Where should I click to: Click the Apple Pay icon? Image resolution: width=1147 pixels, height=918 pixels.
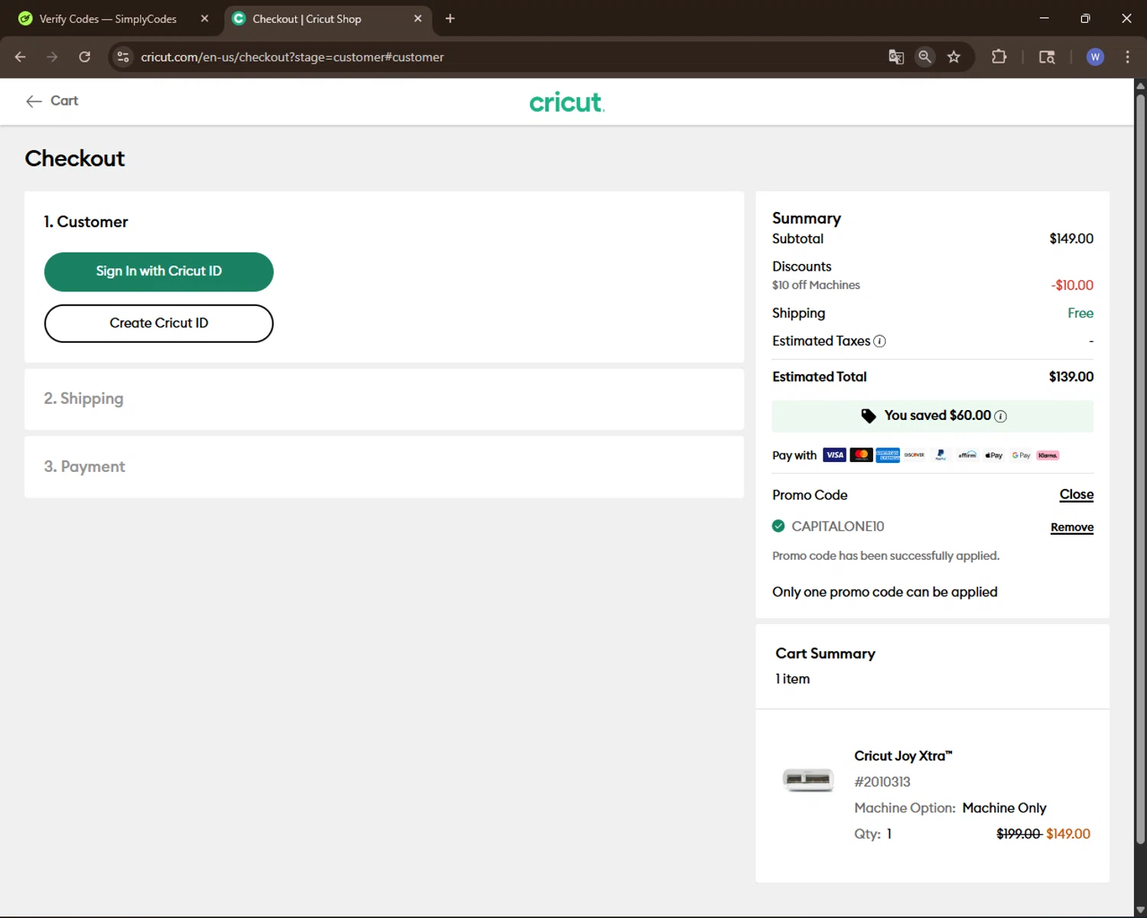click(994, 455)
